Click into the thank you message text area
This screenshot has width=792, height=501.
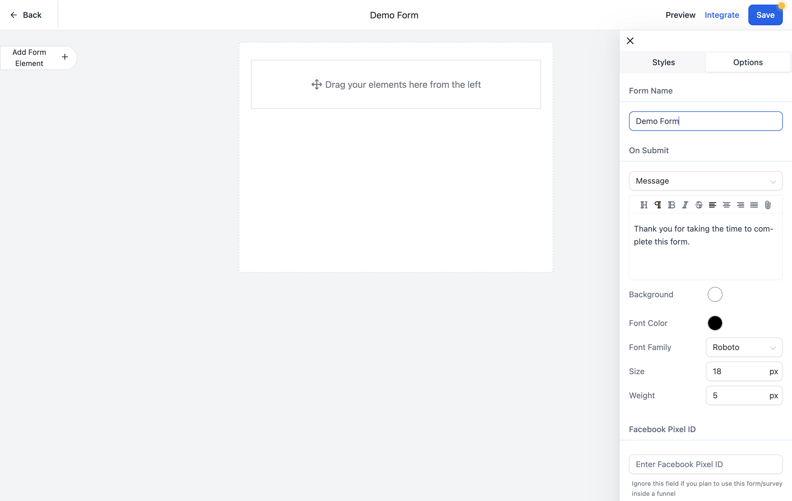[x=706, y=247]
